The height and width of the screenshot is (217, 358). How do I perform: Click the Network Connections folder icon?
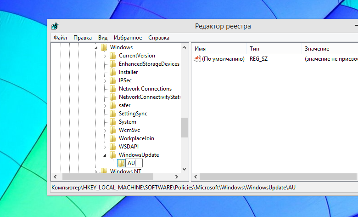[x=112, y=89]
